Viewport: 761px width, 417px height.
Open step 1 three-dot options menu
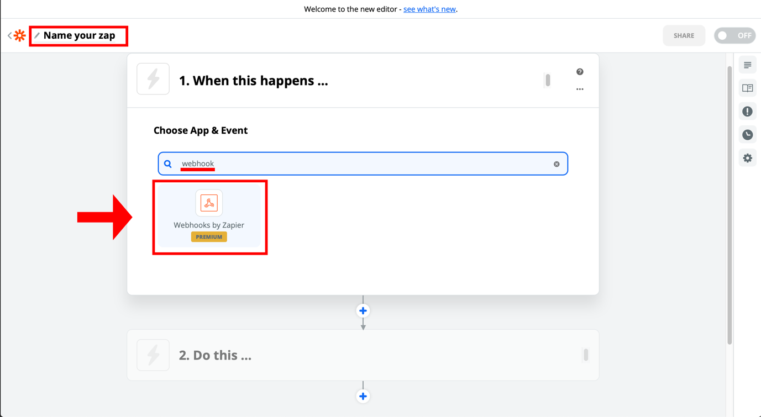click(580, 89)
